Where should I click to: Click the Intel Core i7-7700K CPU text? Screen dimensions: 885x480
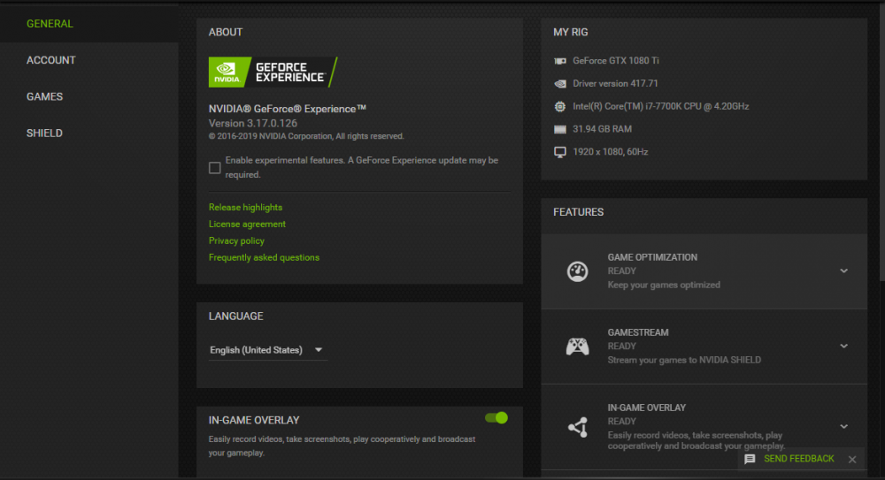click(661, 106)
